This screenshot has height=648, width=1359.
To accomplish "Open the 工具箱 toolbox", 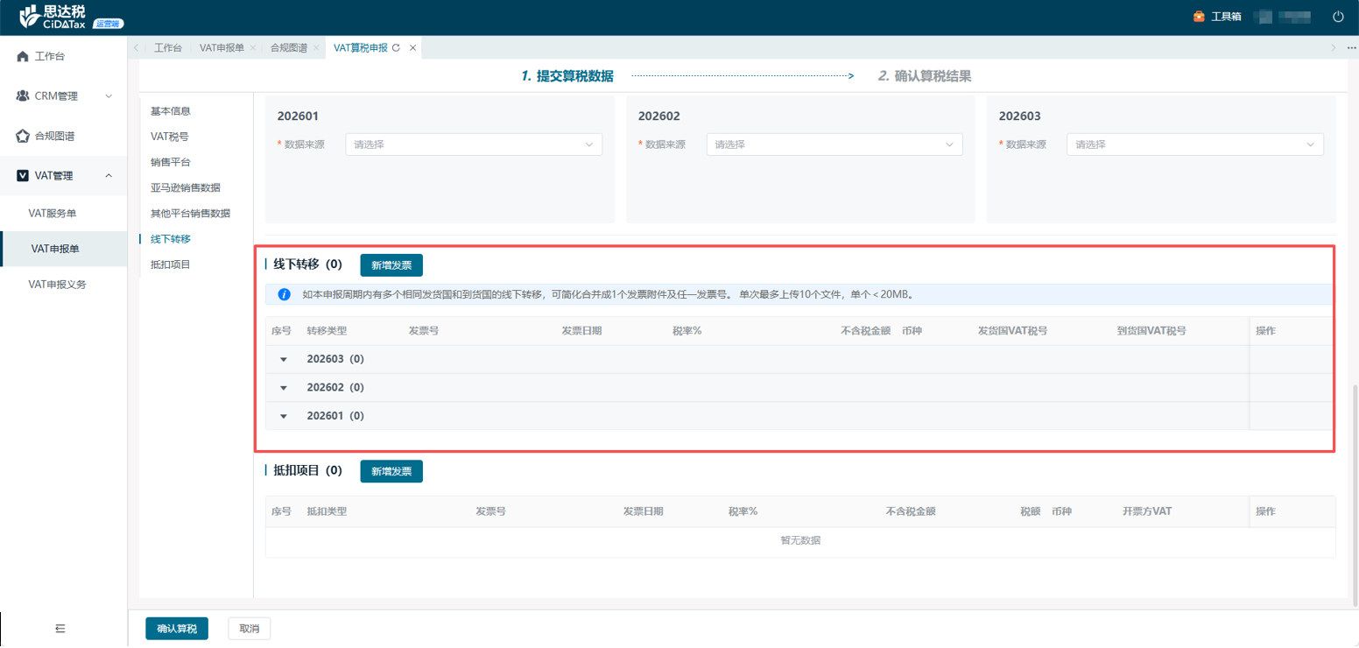I will point(1217,17).
